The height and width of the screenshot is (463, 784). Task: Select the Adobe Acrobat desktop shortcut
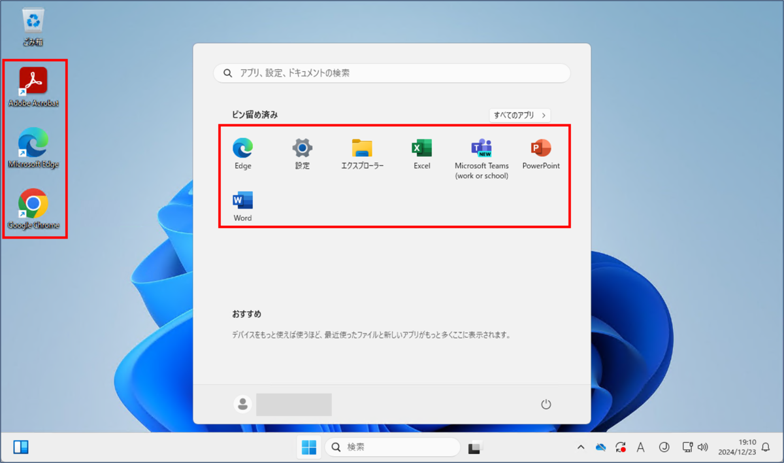tap(33, 87)
